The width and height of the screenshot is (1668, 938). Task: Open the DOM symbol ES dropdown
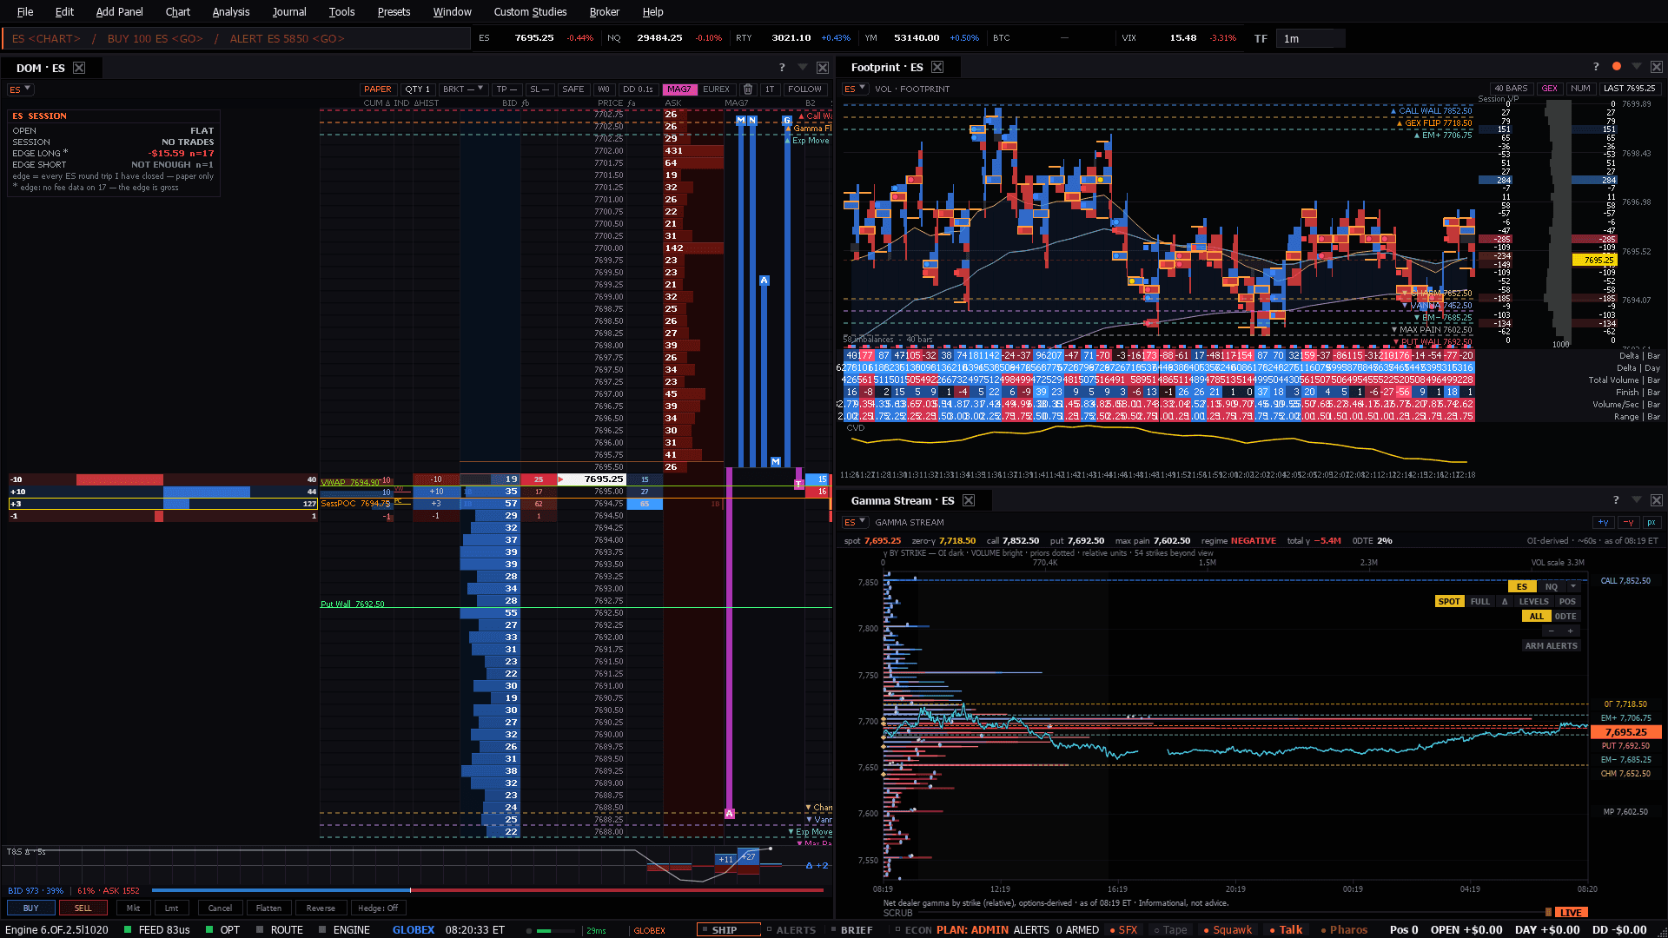[21, 89]
